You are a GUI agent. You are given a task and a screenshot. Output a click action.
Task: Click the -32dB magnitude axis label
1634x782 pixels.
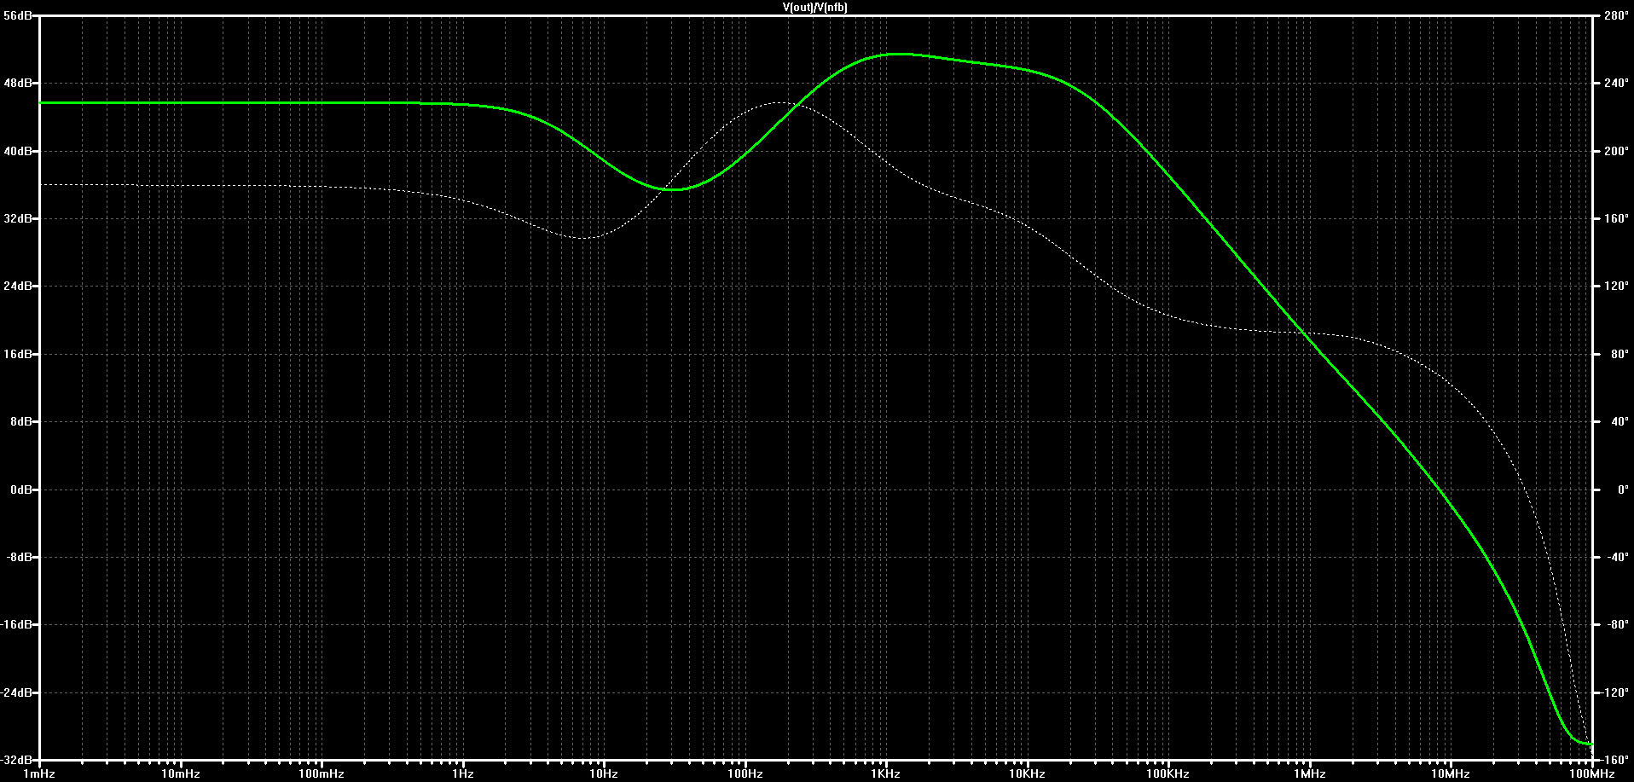16,760
